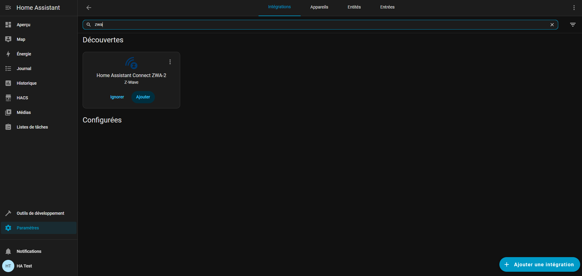The height and width of the screenshot is (276, 582).
Task: Open the HA Test profile label
Action: coord(24,266)
